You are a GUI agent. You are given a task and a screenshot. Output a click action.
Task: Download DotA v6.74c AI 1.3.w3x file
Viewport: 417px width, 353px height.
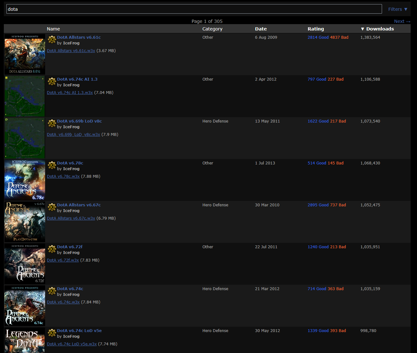[x=70, y=92]
